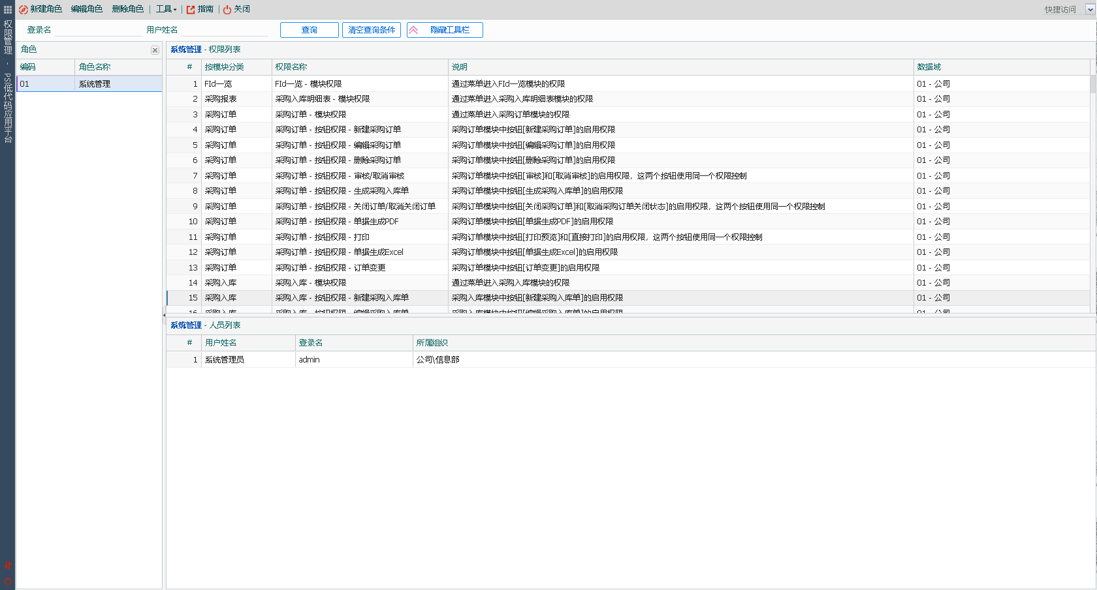Focus the 登录名 input field
Screen dimensions: 1097x590
(98, 30)
